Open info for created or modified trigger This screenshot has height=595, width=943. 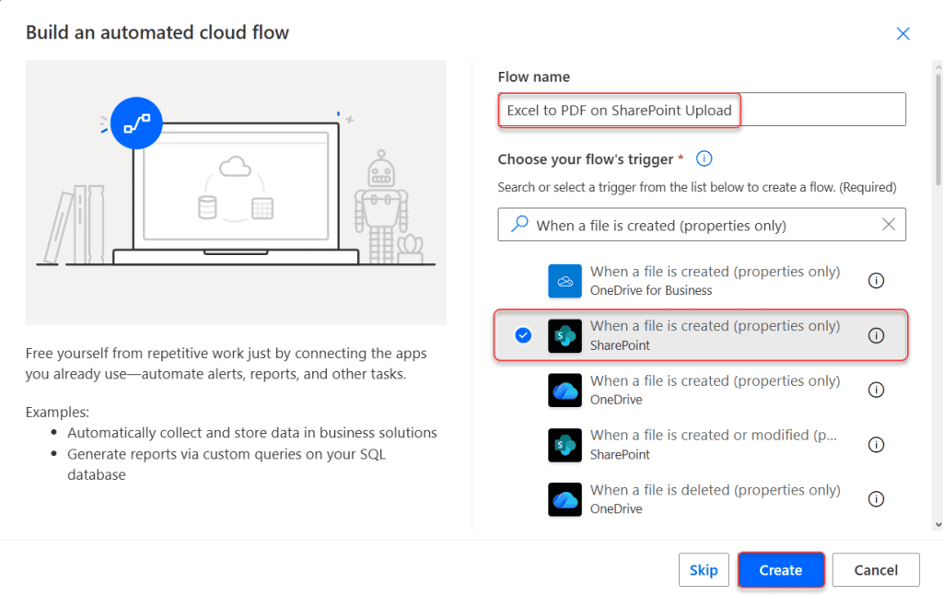[x=877, y=445]
